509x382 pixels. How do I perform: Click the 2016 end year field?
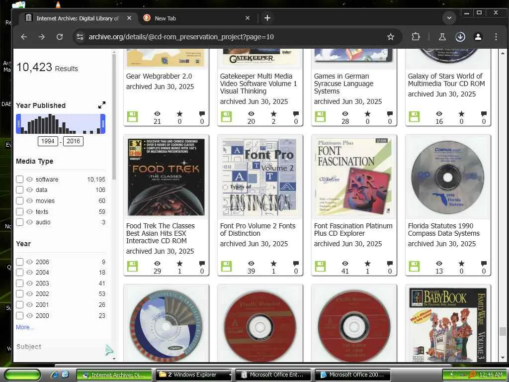tap(74, 141)
